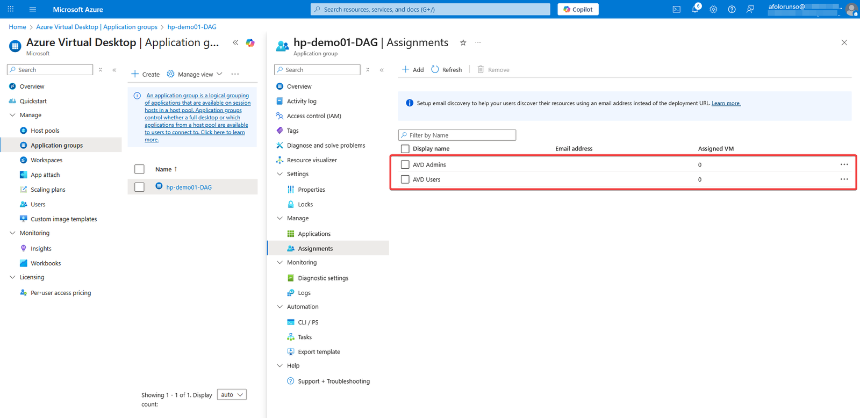860x418 pixels.
Task: Open more options for AVD Admins row
Action: [x=844, y=164]
